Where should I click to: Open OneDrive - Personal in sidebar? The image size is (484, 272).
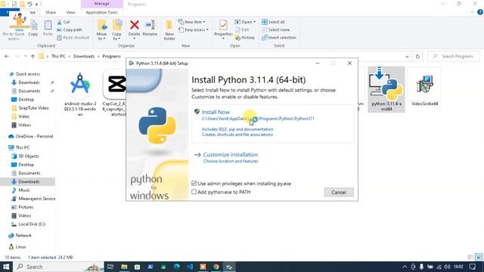click(34, 136)
